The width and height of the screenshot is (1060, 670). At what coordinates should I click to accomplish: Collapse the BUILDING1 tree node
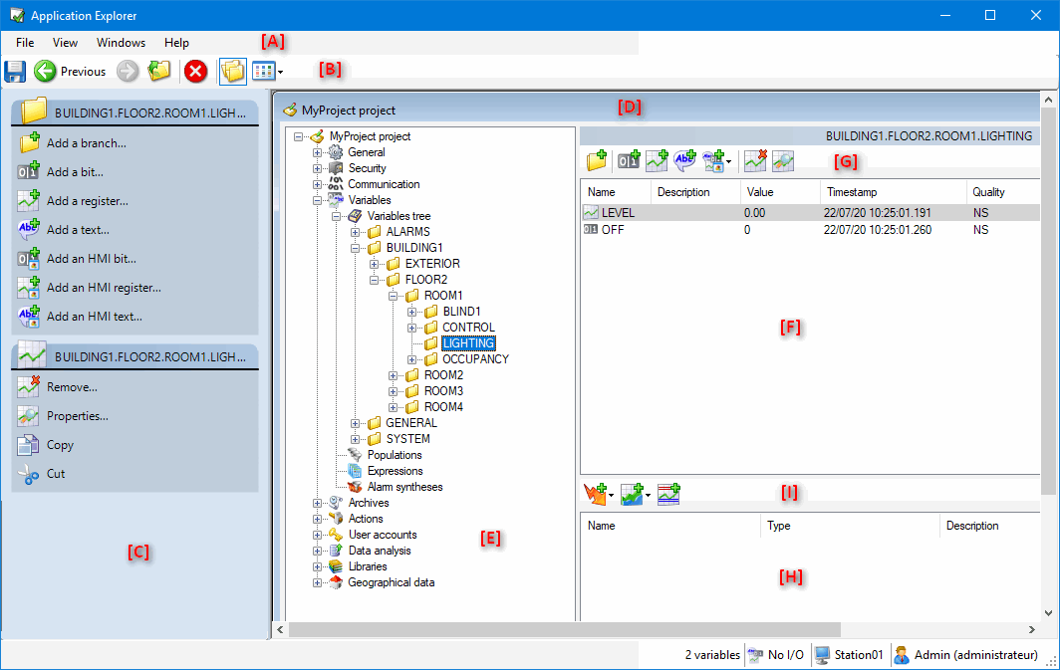pos(356,248)
